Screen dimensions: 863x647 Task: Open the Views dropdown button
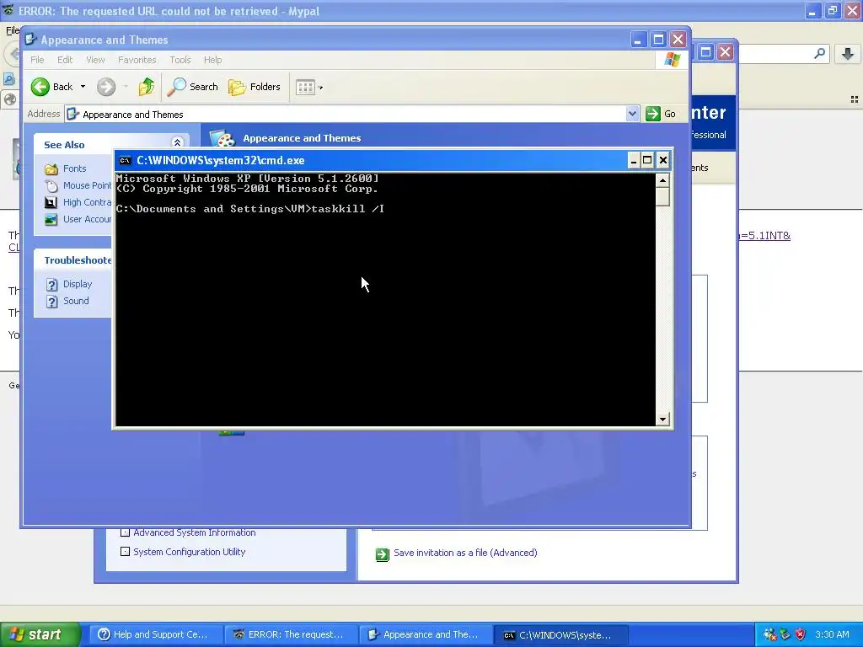click(x=308, y=87)
